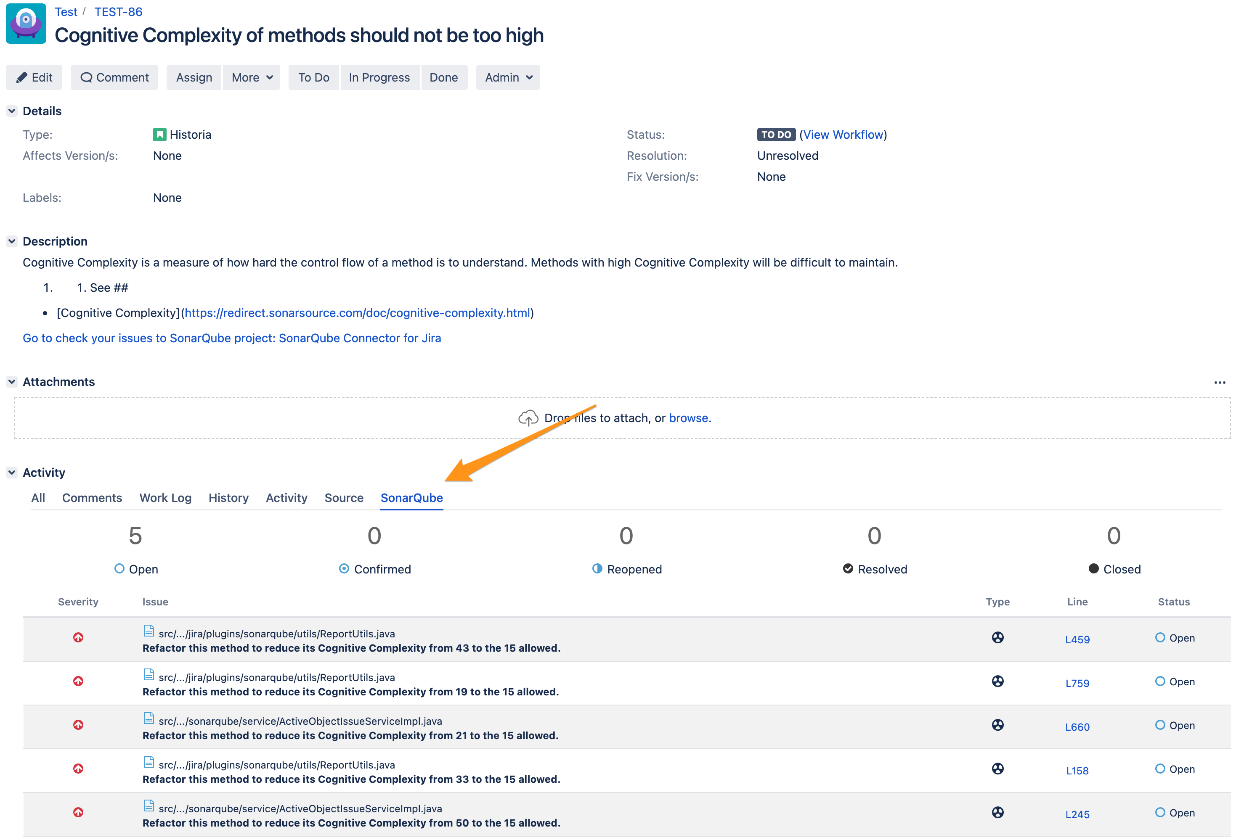This screenshot has width=1252, height=840.
Task: Click the code smell type icon in L759 row
Action: [997, 682]
